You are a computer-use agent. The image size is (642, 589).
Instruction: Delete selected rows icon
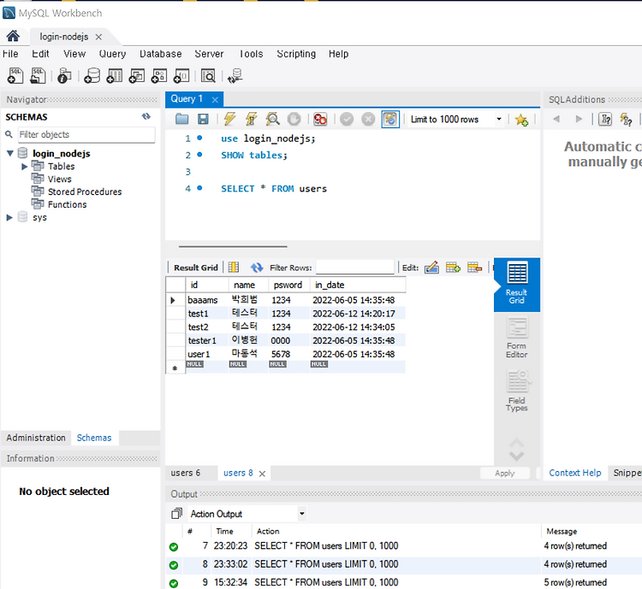tap(474, 268)
